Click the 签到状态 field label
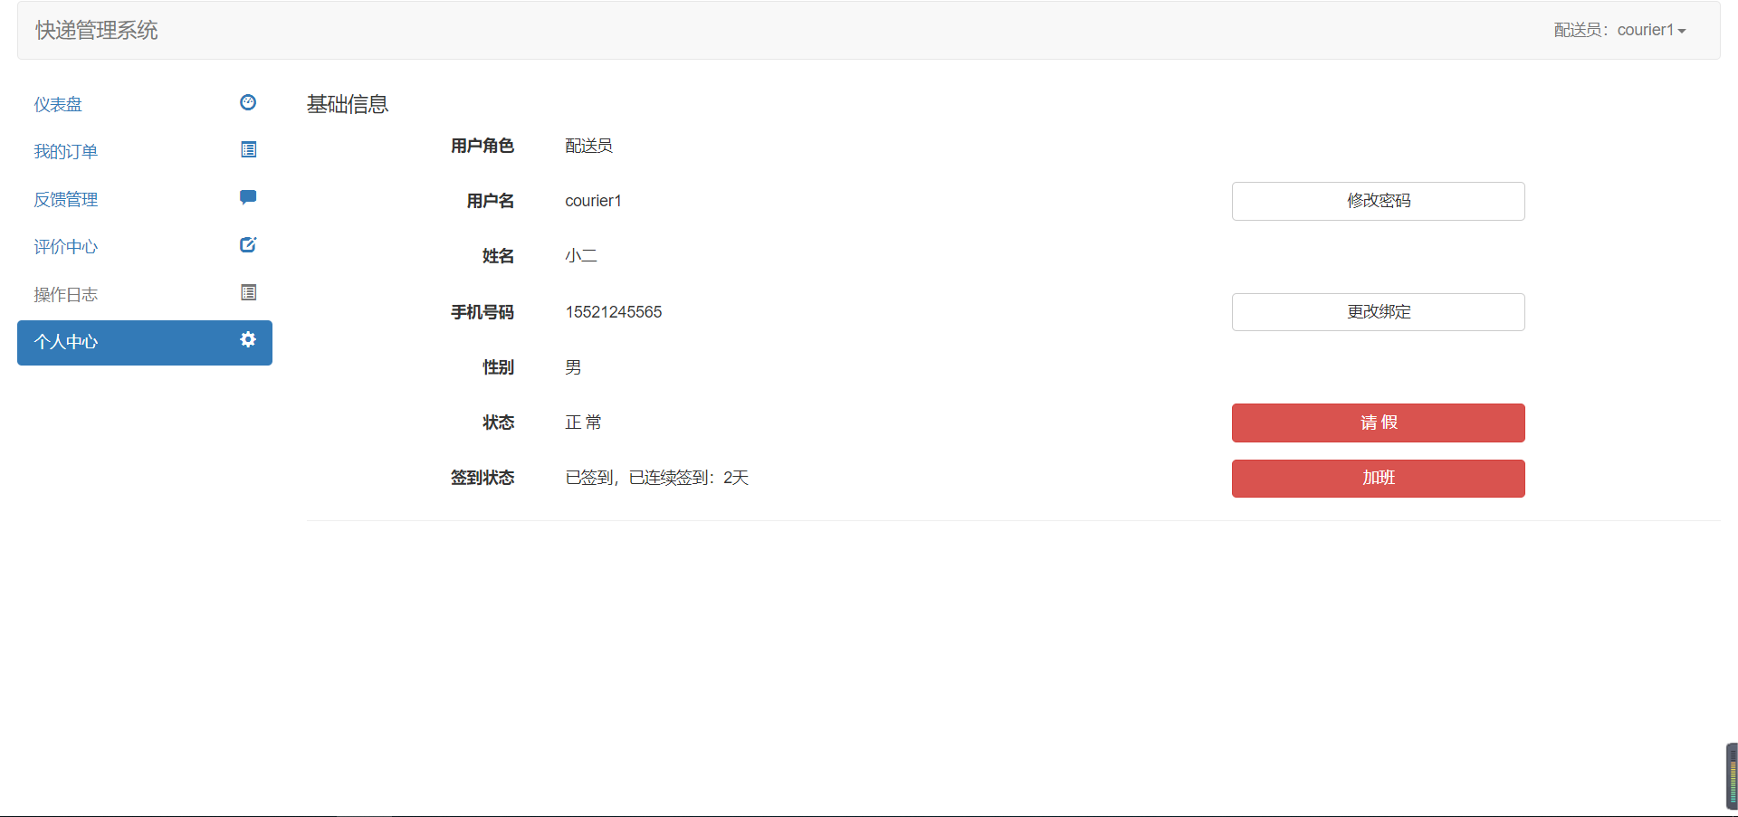The width and height of the screenshot is (1738, 817). [482, 478]
